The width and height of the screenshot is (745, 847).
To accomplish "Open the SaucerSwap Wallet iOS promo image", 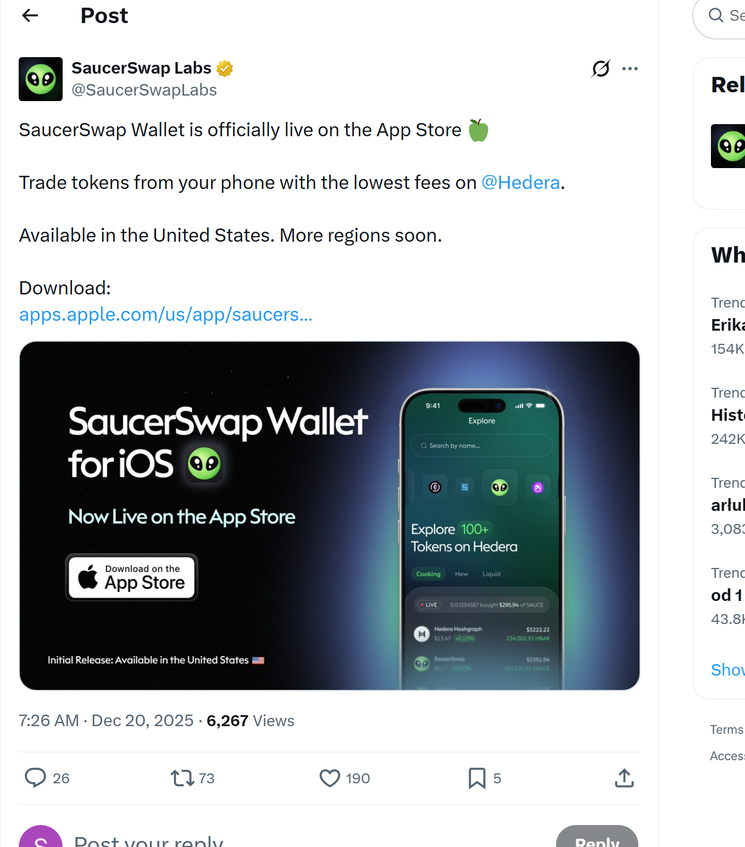I will coord(330,515).
